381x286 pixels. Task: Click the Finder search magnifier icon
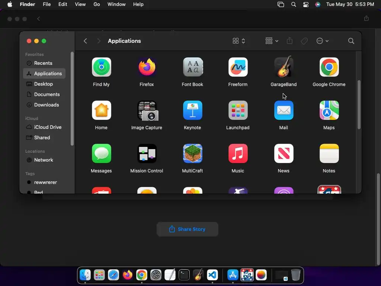[351, 41]
